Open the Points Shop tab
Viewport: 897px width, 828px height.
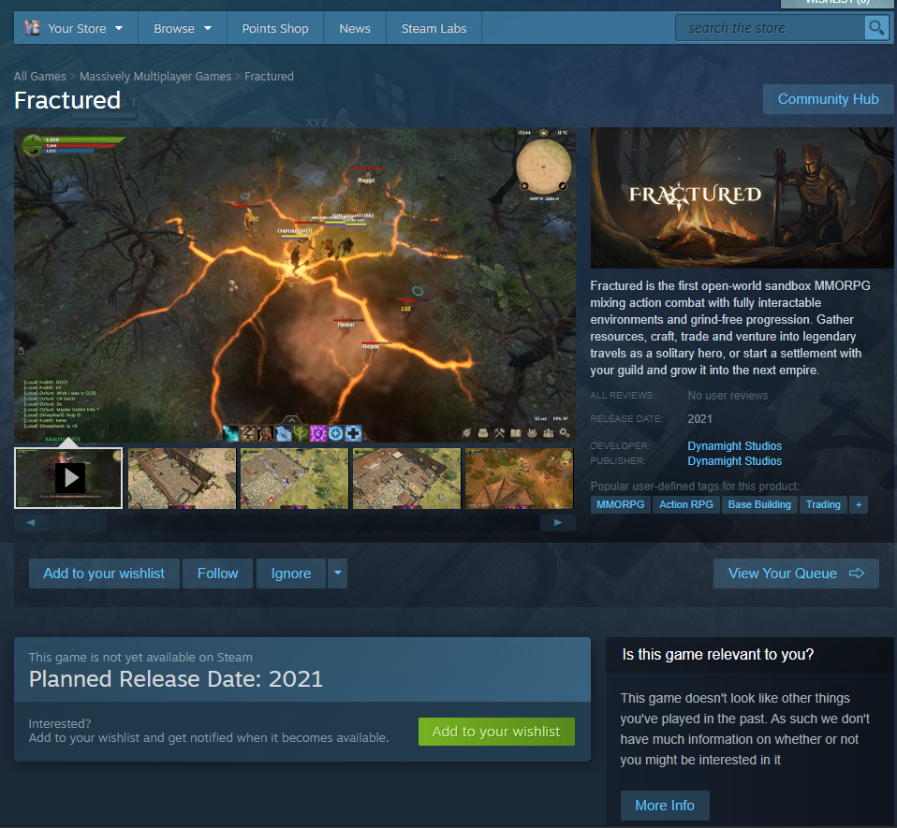tap(275, 28)
